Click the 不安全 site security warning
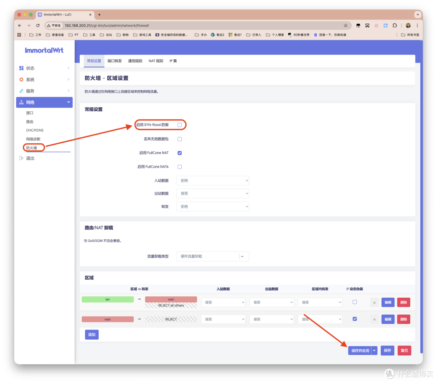 tap(54, 26)
